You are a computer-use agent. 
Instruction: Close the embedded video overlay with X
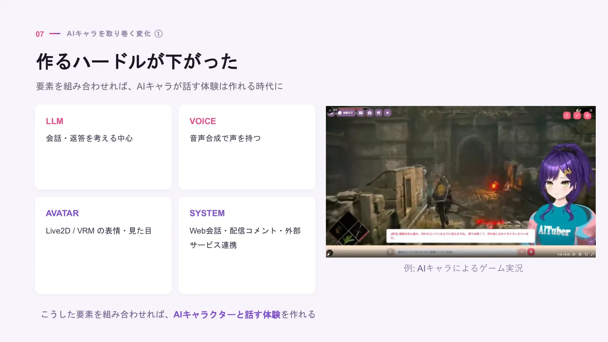330,110
